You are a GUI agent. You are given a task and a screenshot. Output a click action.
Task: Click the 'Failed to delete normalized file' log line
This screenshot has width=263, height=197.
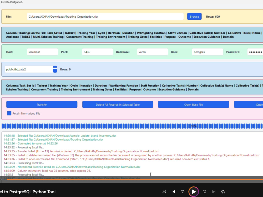[x=131, y=155]
